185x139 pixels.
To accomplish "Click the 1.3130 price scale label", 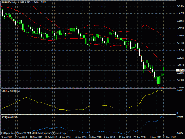I will (180, 51).
